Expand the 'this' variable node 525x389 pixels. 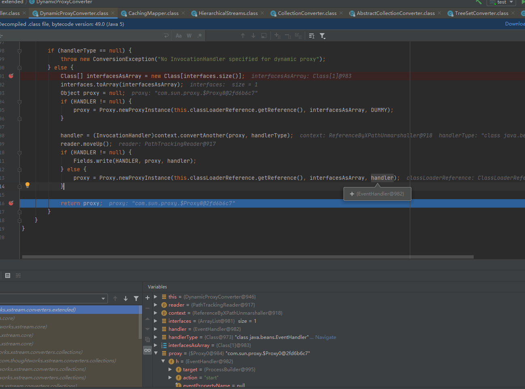[156, 296]
